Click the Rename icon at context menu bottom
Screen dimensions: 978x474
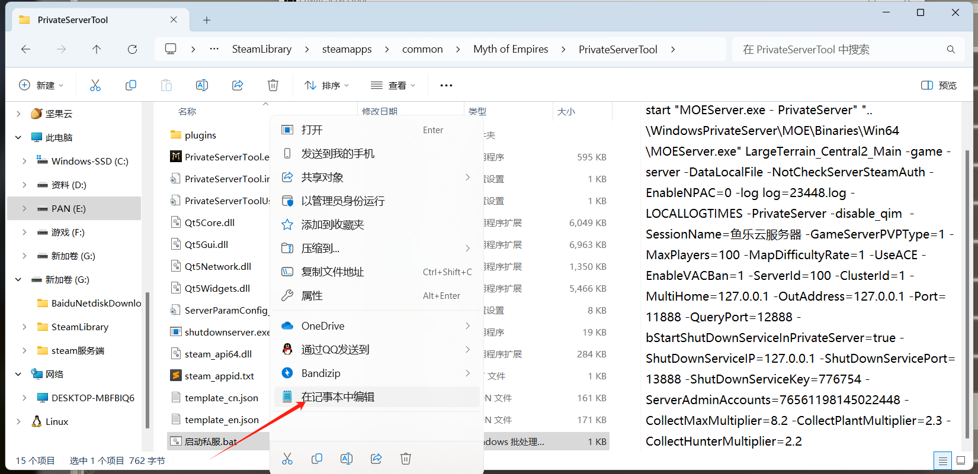347,459
